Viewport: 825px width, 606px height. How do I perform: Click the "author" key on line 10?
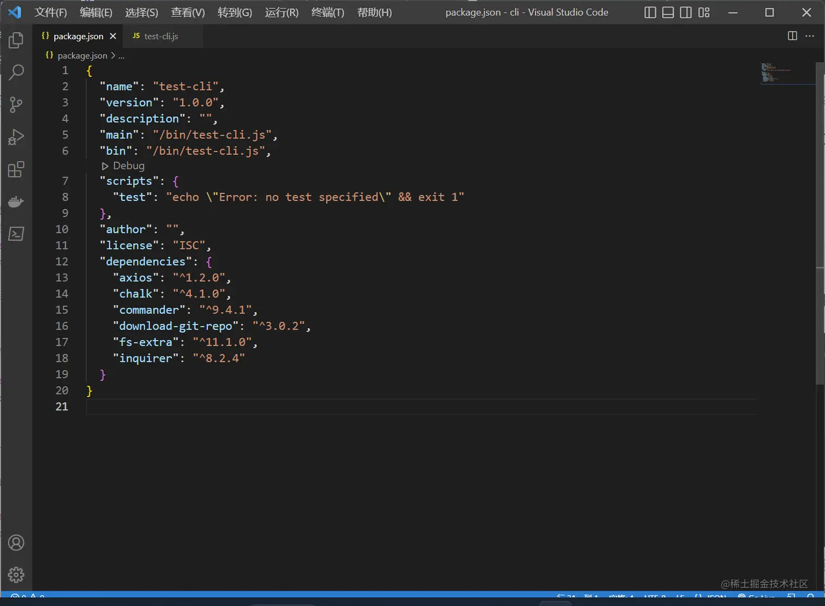(126, 229)
